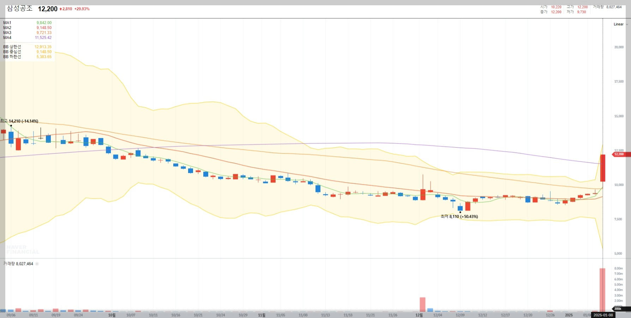
Task: Click the 7,500 price axis label
Action: click(x=618, y=219)
